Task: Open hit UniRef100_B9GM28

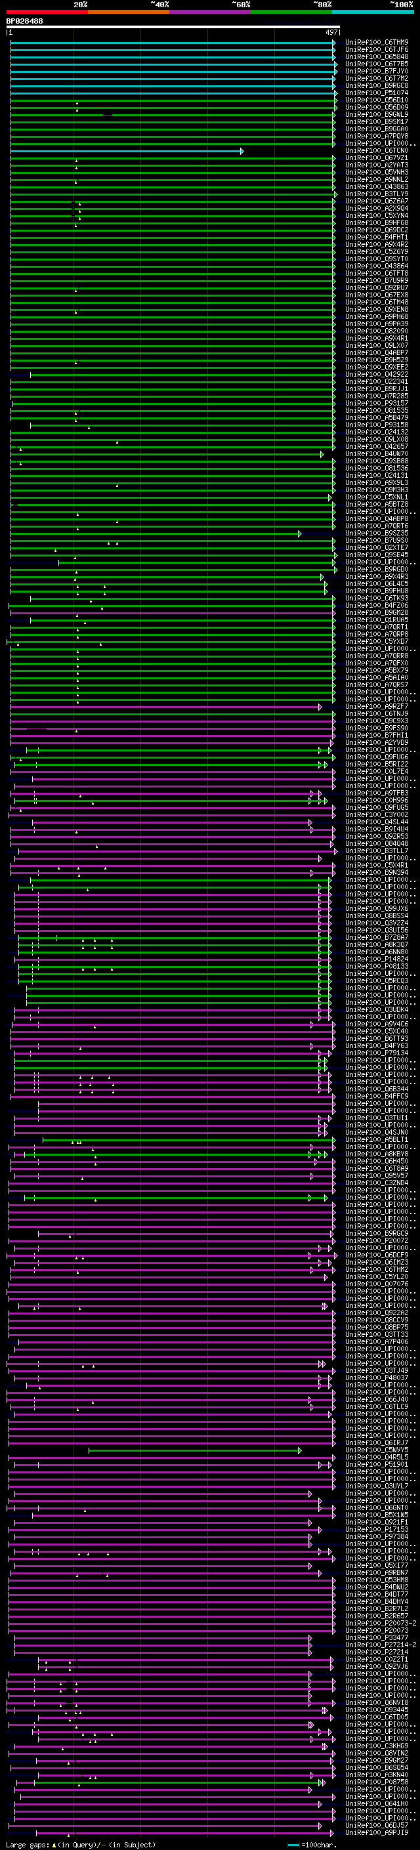Action: click(377, 612)
